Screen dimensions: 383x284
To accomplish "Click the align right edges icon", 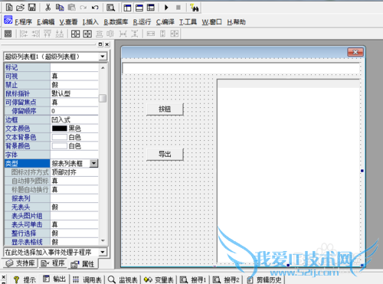I will coord(36,34).
